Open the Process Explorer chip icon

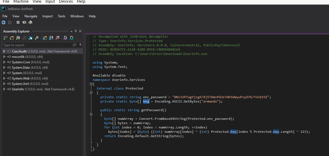[18, 22]
